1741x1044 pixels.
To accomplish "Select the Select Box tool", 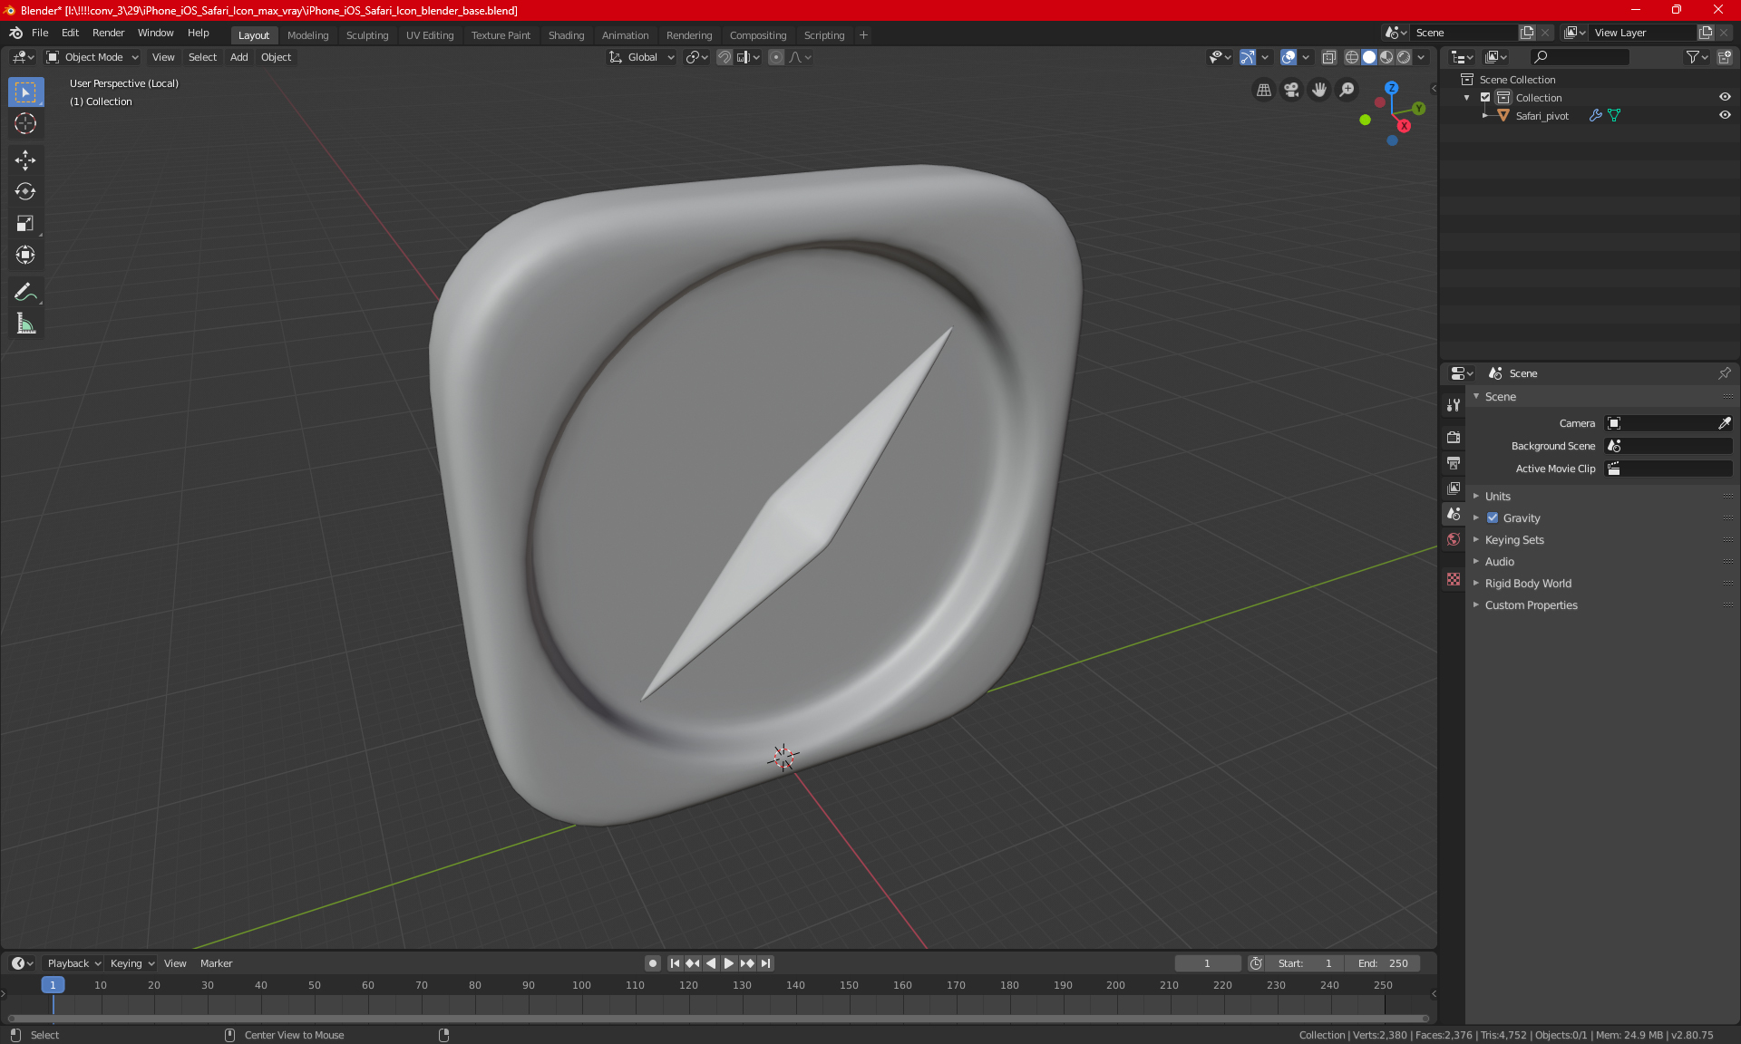I will click(x=25, y=92).
